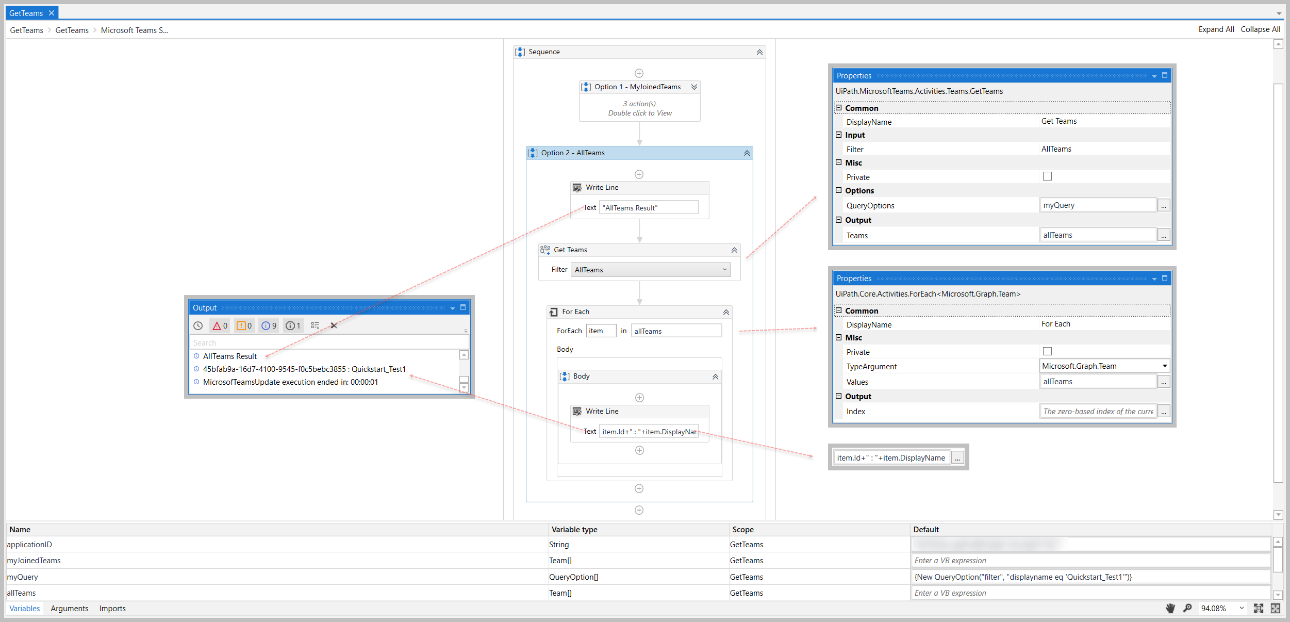Open the document tab list dropdown arrow

click(x=1279, y=13)
